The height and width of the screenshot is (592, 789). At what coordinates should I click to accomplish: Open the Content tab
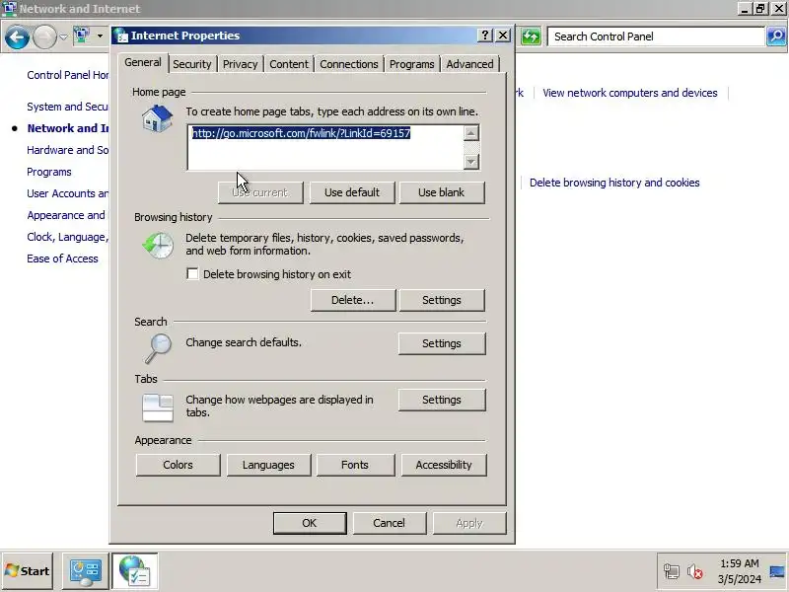(288, 64)
